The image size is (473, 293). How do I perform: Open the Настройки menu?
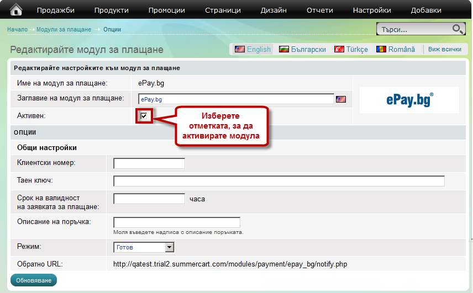(372, 10)
